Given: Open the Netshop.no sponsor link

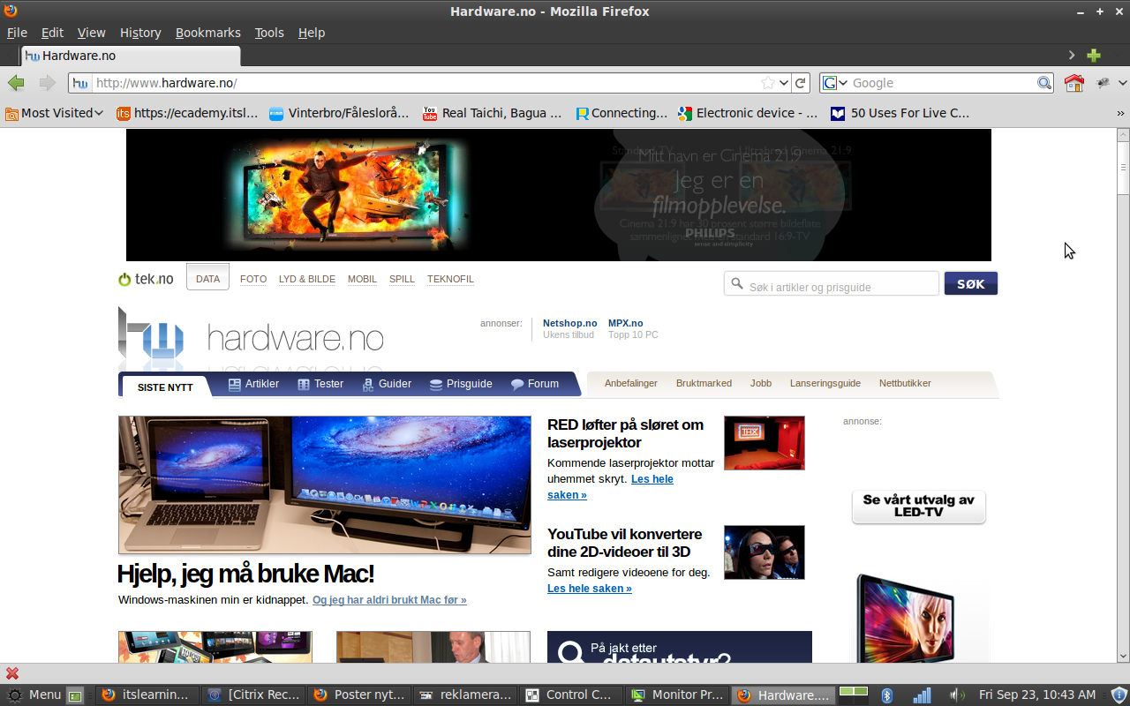Looking at the screenshot, I should point(569,323).
